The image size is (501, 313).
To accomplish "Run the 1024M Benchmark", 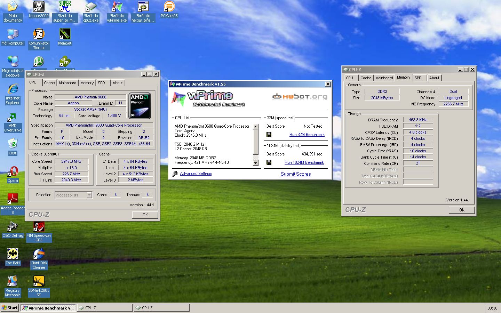I will (x=304, y=162).
